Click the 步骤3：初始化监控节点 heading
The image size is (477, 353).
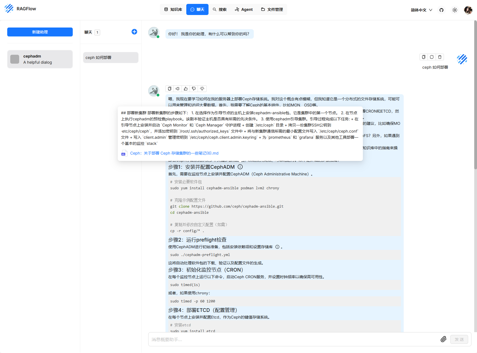(x=206, y=270)
